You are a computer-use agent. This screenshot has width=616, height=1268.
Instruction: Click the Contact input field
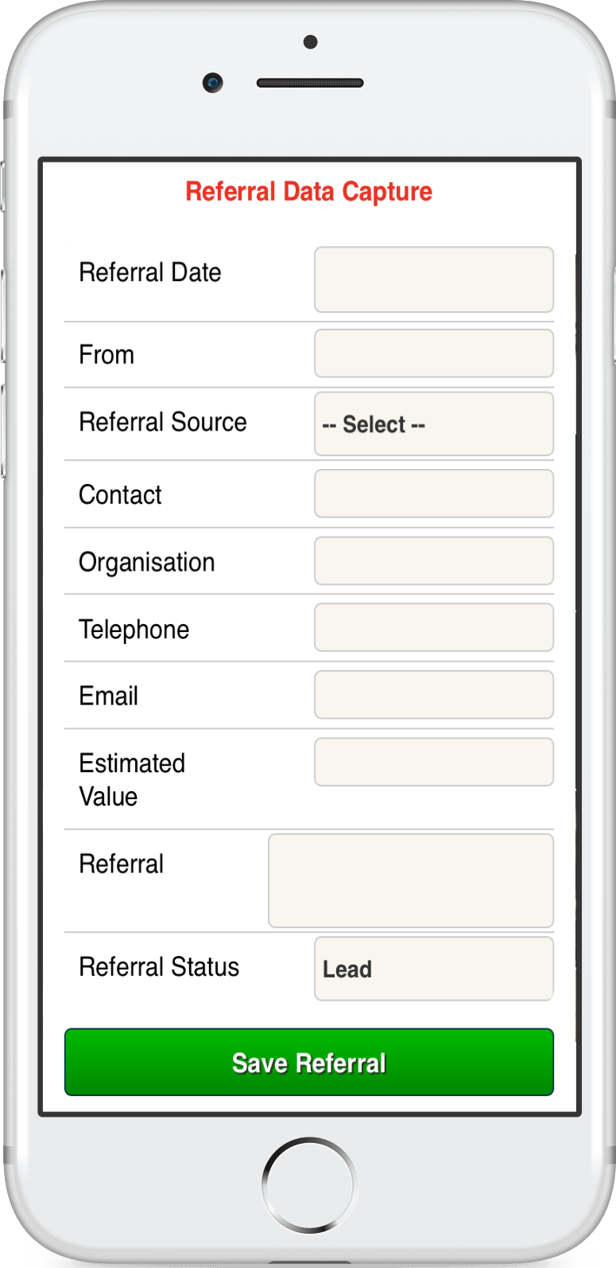point(433,494)
